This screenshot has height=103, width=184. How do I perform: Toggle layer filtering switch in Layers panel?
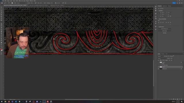(174, 56)
